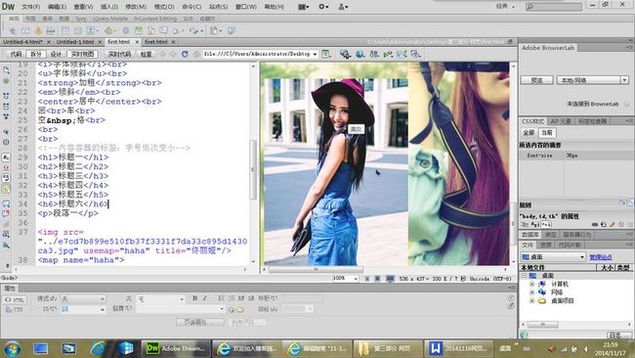This screenshot has width=635, height=358.
Task: Open the jQuery Mobile insert tab
Action: click(x=110, y=19)
